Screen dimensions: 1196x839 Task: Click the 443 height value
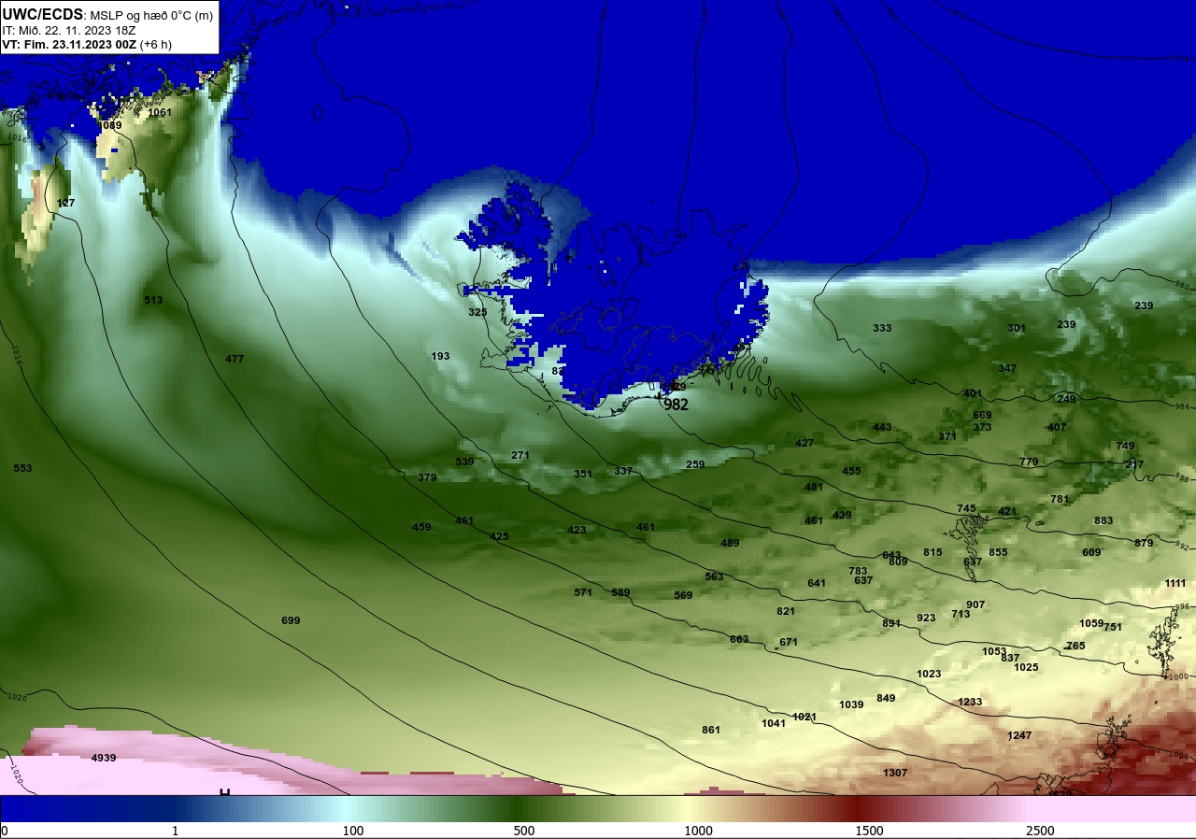(882, 427)
